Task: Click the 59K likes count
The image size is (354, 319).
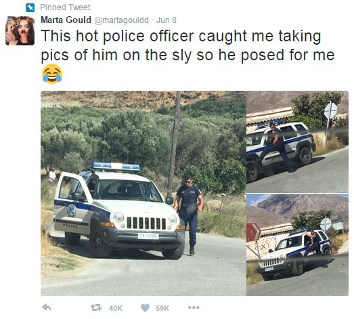Action: [162, 308]
